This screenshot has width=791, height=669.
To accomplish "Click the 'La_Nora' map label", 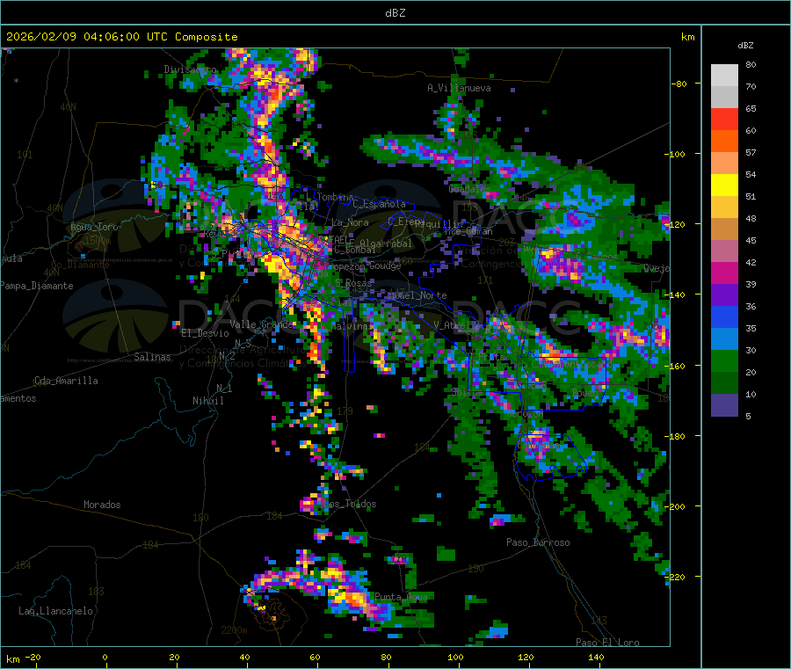I will point(350,222).
